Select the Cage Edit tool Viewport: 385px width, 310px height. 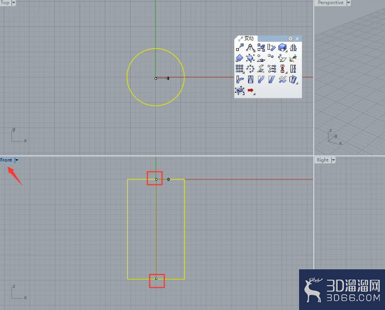point(239,91)
